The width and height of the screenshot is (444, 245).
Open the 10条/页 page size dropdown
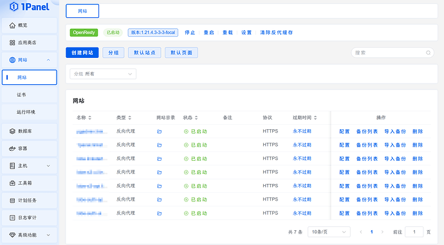(x=329, y=232)
